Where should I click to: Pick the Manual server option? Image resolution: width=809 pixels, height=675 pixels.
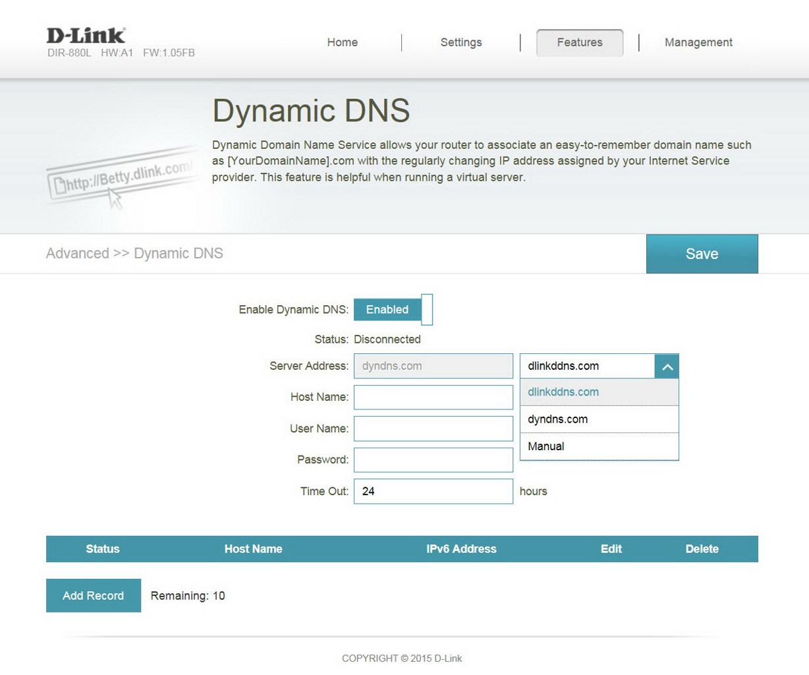(600, 446)
